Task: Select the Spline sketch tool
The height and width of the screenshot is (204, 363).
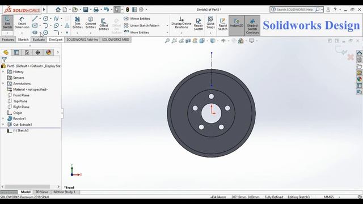Action: (x=56, y=19)
